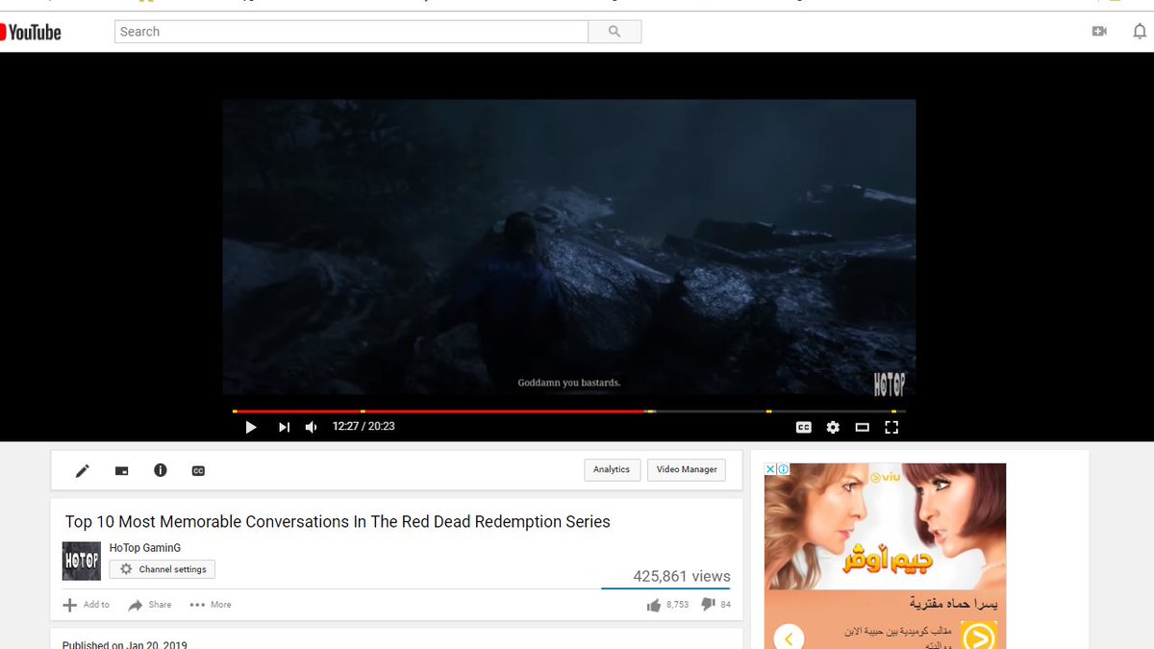Click the search magnifier button
The width and height of the screenshot is (1154, 649).
pos(615,32)
